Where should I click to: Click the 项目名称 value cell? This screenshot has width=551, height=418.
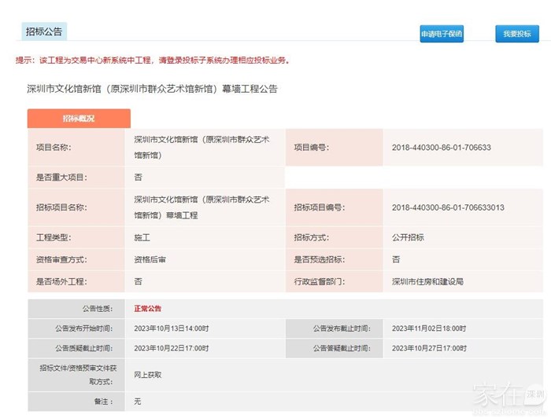coord(202,147)
